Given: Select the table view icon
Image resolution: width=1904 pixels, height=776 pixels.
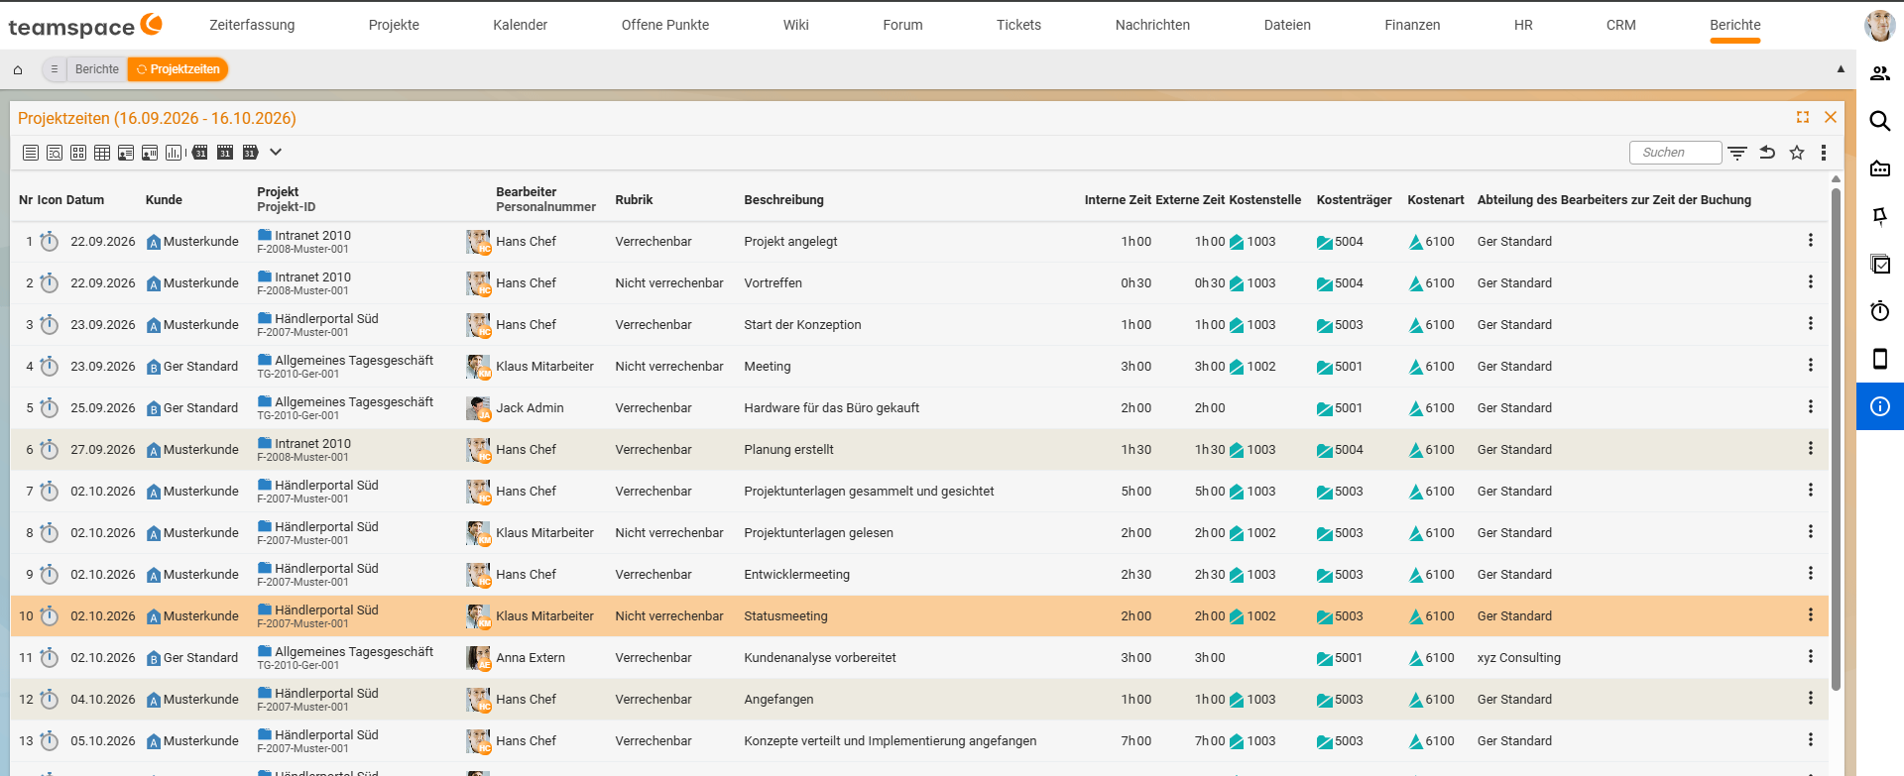Looking at the screenshot, I should (x=102, y=153).
